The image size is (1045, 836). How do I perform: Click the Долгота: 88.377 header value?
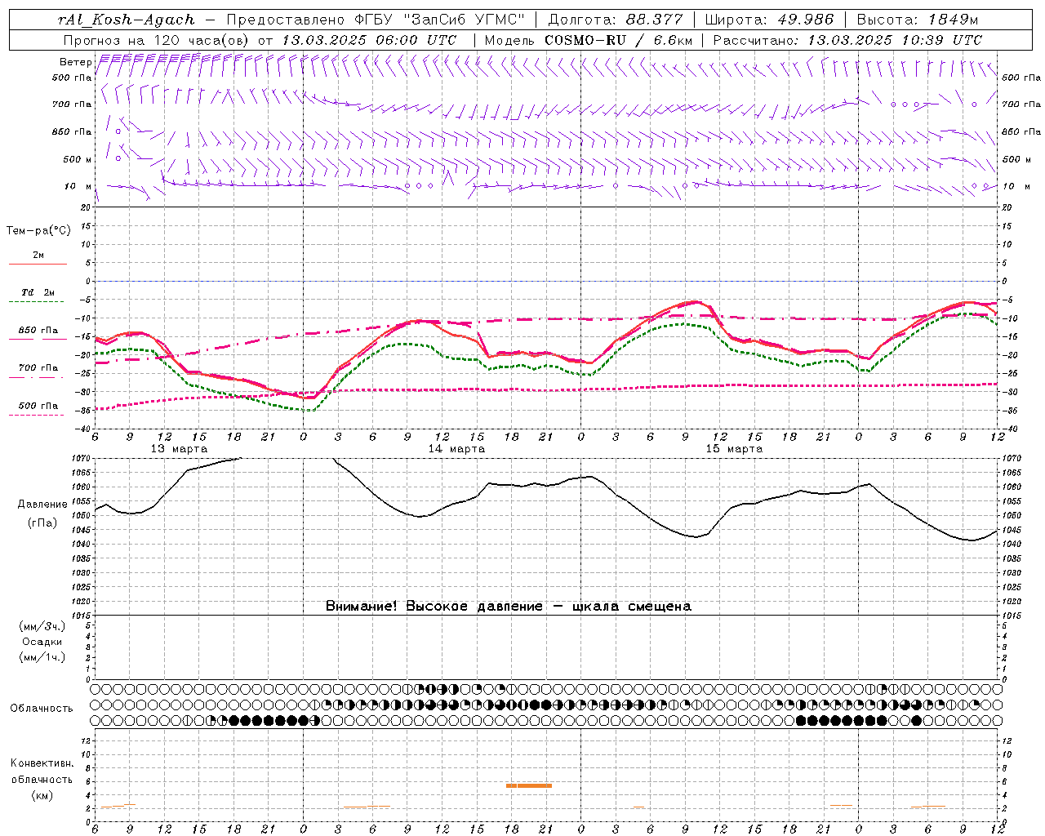click(x=615, y=20)
